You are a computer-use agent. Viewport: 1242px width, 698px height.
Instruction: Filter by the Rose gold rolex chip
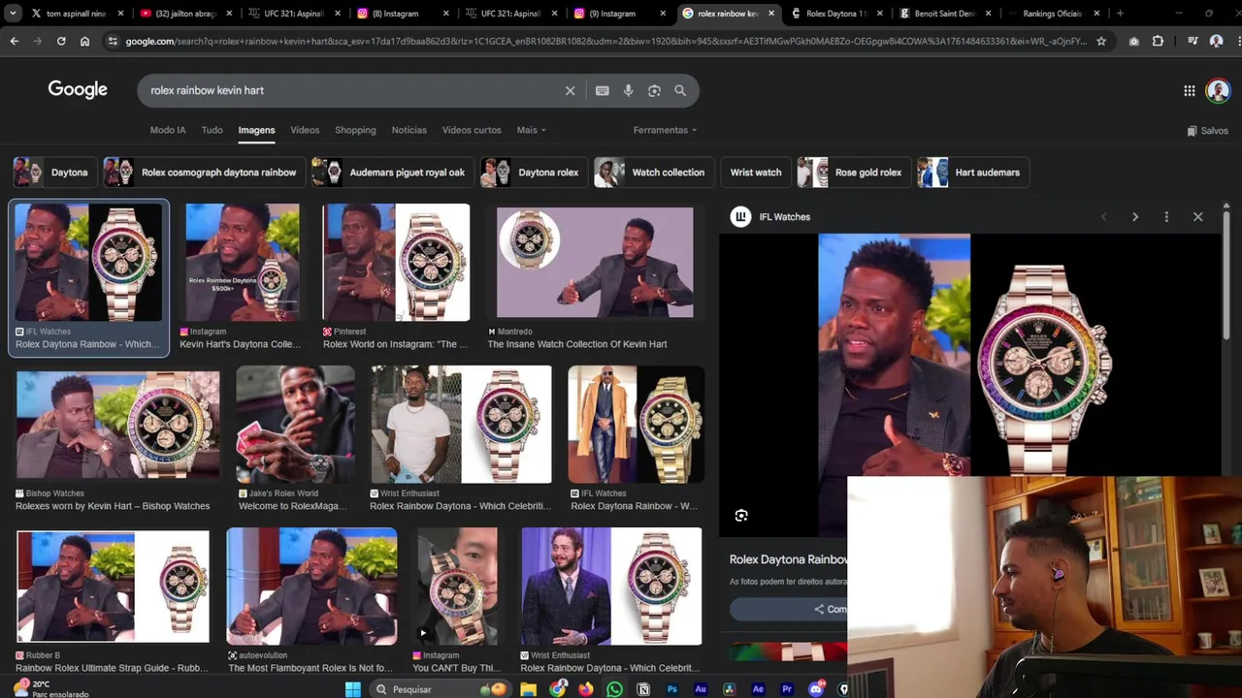(854, 173)
